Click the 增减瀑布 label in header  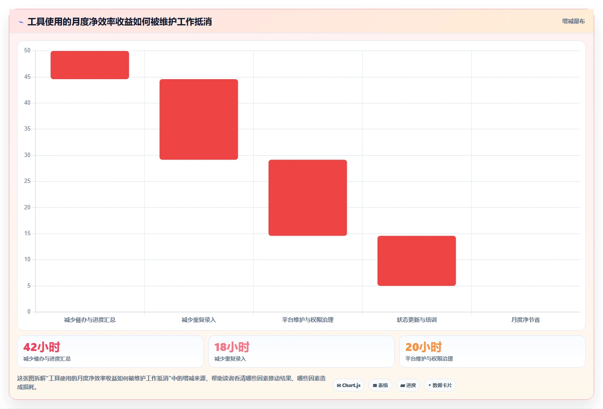[x=573, y=21]
